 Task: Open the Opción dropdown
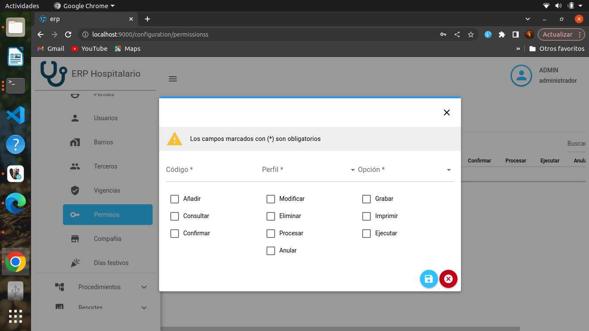point(404,170)
